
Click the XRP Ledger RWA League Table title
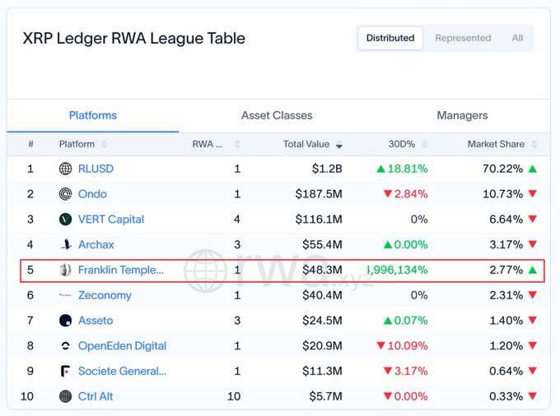point(134,38)
